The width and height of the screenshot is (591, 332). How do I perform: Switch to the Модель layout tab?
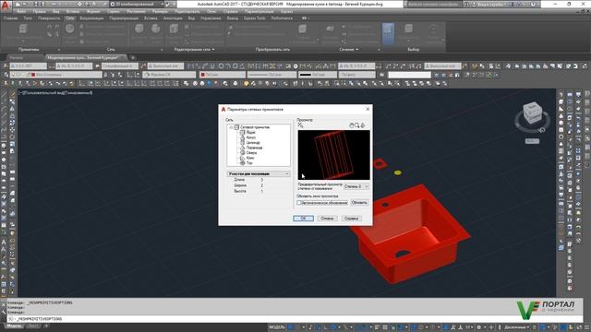pyautogui.click(x=14, y=326)
